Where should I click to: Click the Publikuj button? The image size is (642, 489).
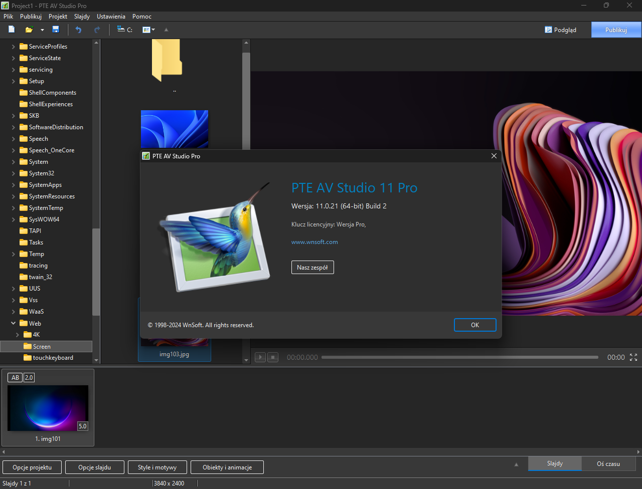[616, 30]
